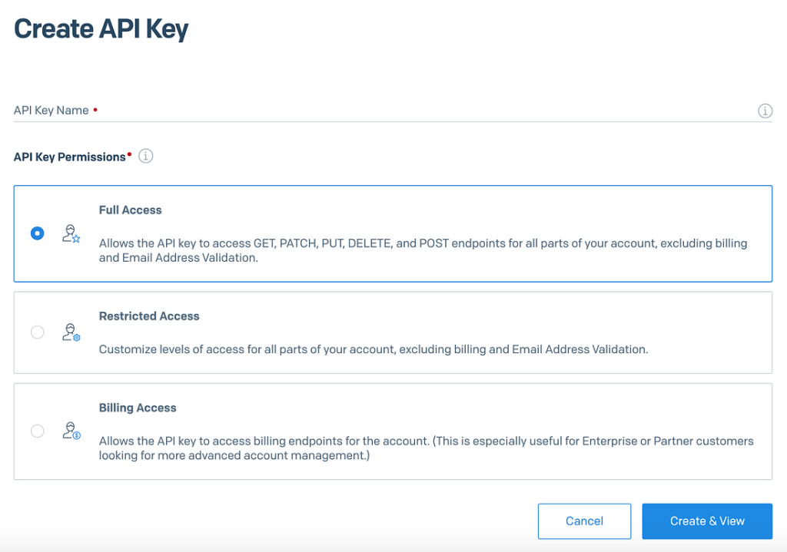Select the Full Access radio button
Screen dimensions: 787x552
37,233
